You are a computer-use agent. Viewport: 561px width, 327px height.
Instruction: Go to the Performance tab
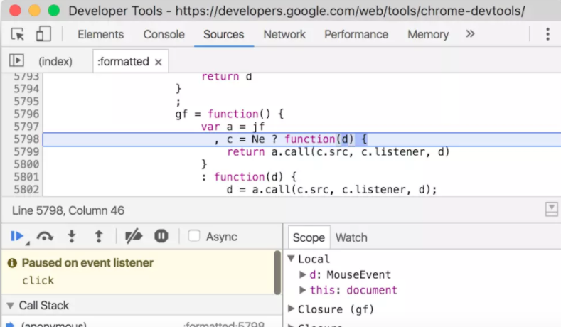[356, 34]
